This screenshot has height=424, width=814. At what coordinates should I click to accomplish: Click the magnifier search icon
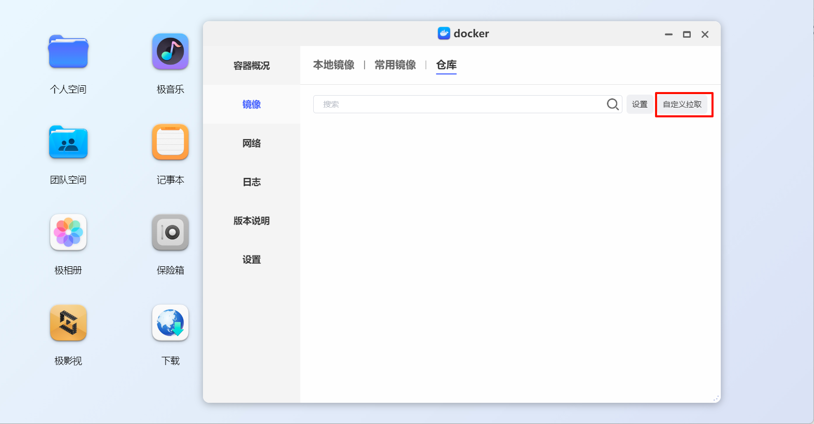pos(613,104)
